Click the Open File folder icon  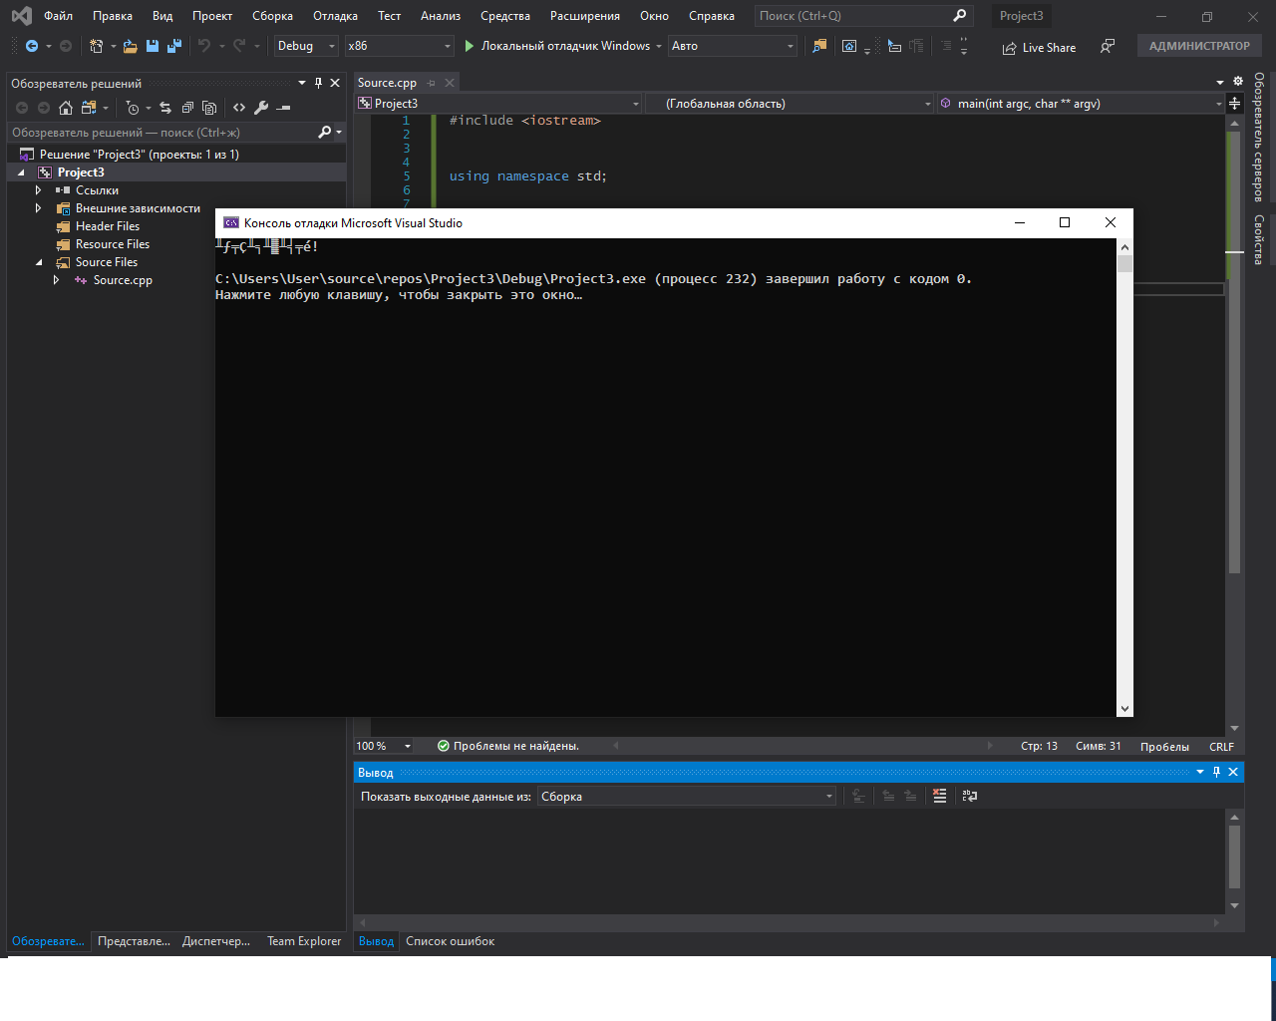point(130,46)
